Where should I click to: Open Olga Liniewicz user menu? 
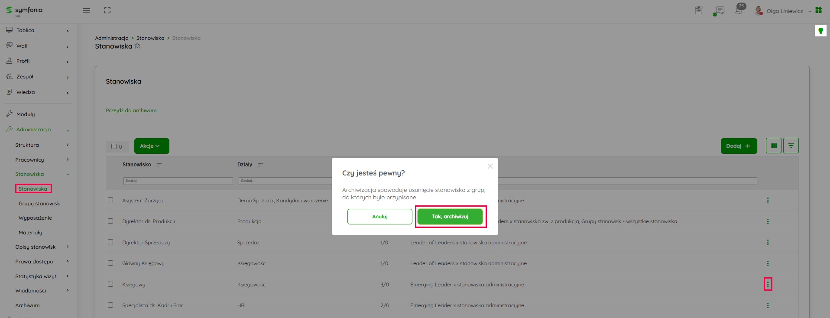(785, 11)
